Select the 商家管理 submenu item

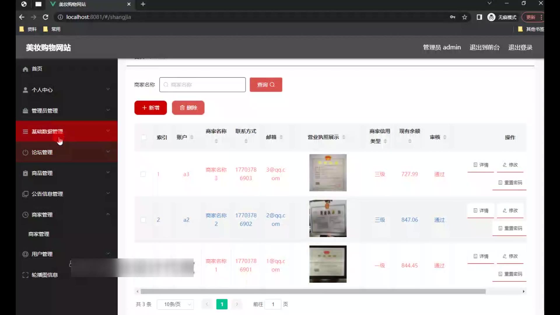click(x=39, y=234)
